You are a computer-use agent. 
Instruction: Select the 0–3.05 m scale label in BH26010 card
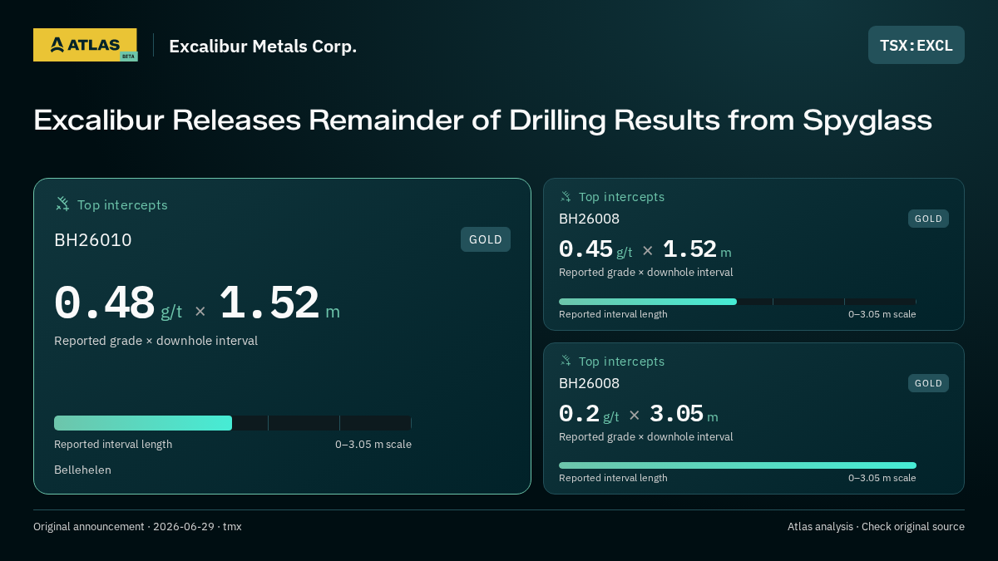point(373,445)
